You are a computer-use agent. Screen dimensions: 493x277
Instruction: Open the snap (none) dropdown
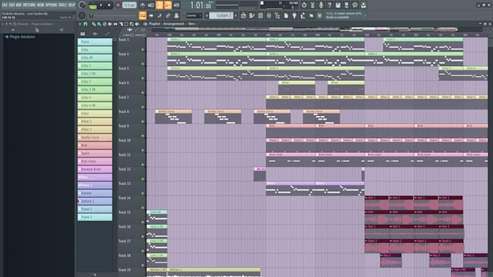[x=194, y=15]
